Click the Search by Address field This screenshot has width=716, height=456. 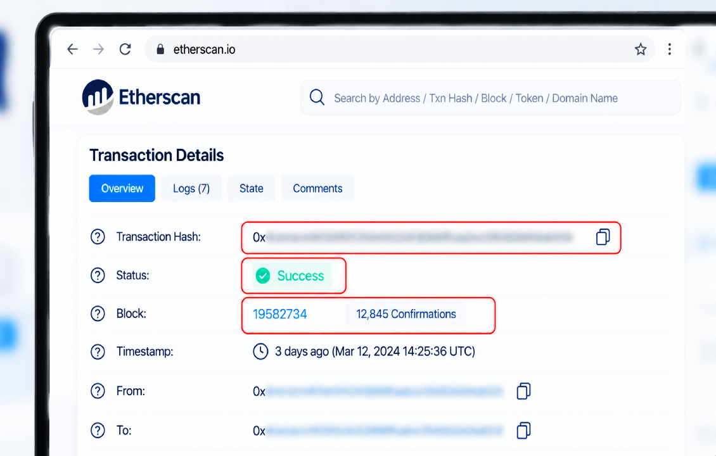[490, 98]
